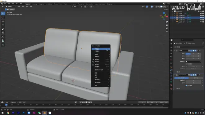Select the Rotate tool
205x115 pixels.
[3, 25]
